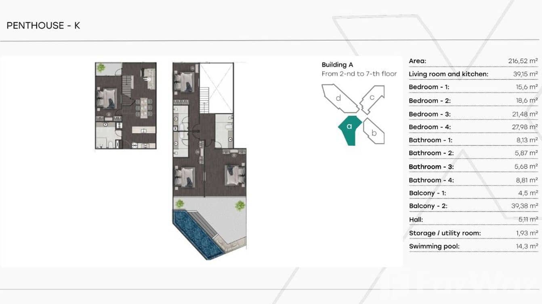Click the plant on the small upper-left balcony
Screen dimensions: 542x304
click(x=101, y=68)
